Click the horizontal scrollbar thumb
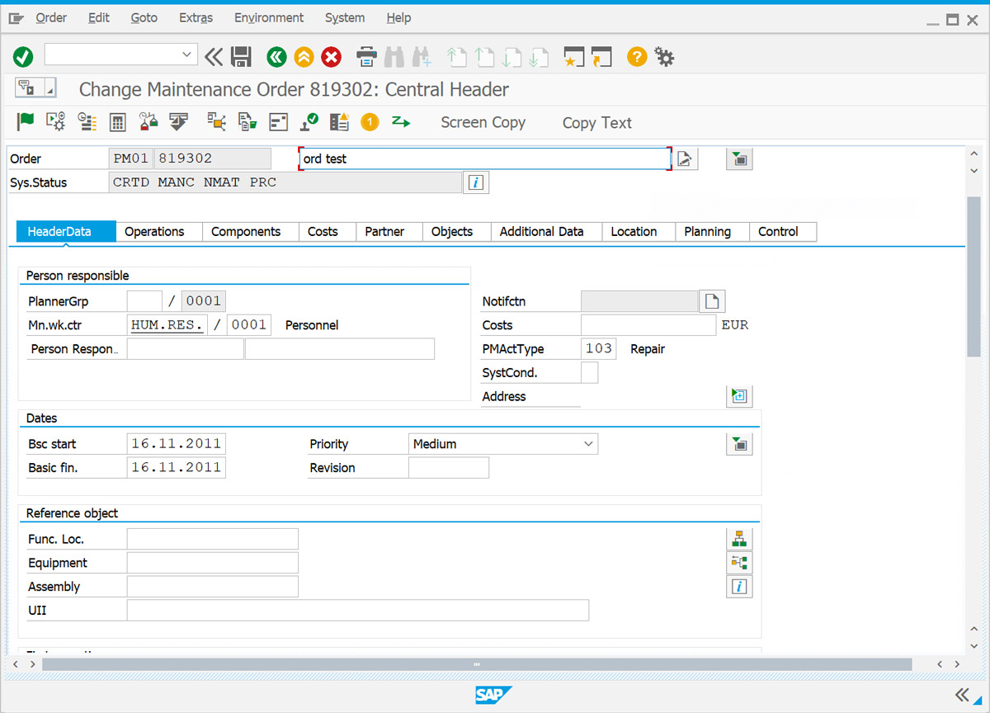The width and height of the screenshot is (990, 713). (477, 664)
